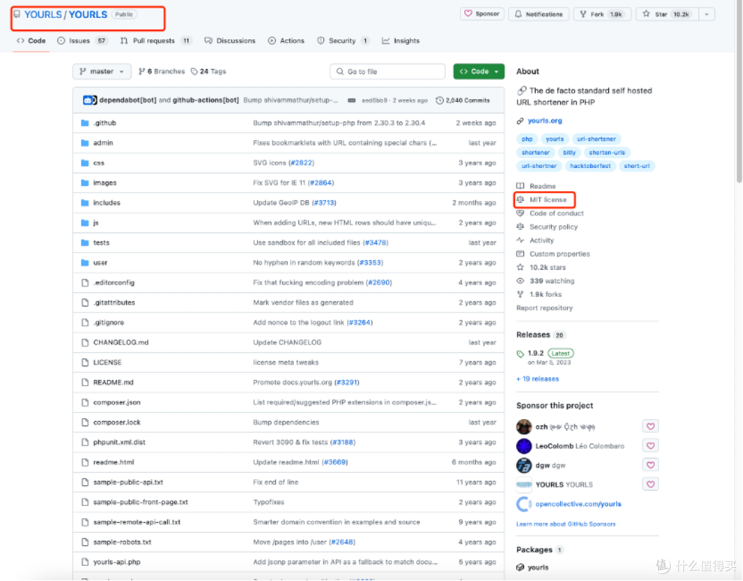
Task: Visit the yourls.org website link
Action: pyautogui.click(x=545, y=121)
